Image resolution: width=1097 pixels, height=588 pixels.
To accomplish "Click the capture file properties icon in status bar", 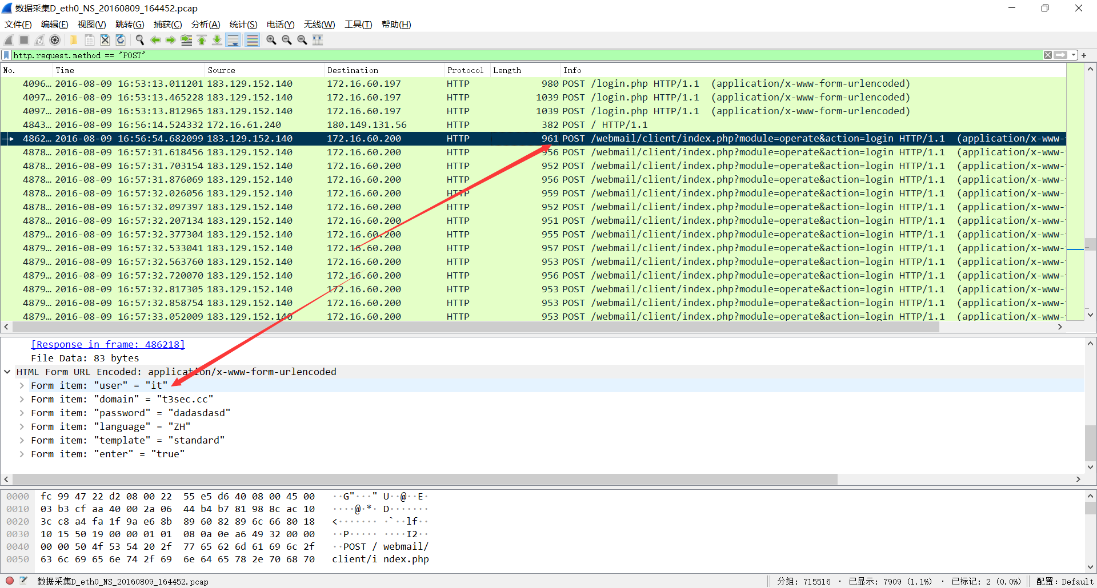I will click(23, 581).
